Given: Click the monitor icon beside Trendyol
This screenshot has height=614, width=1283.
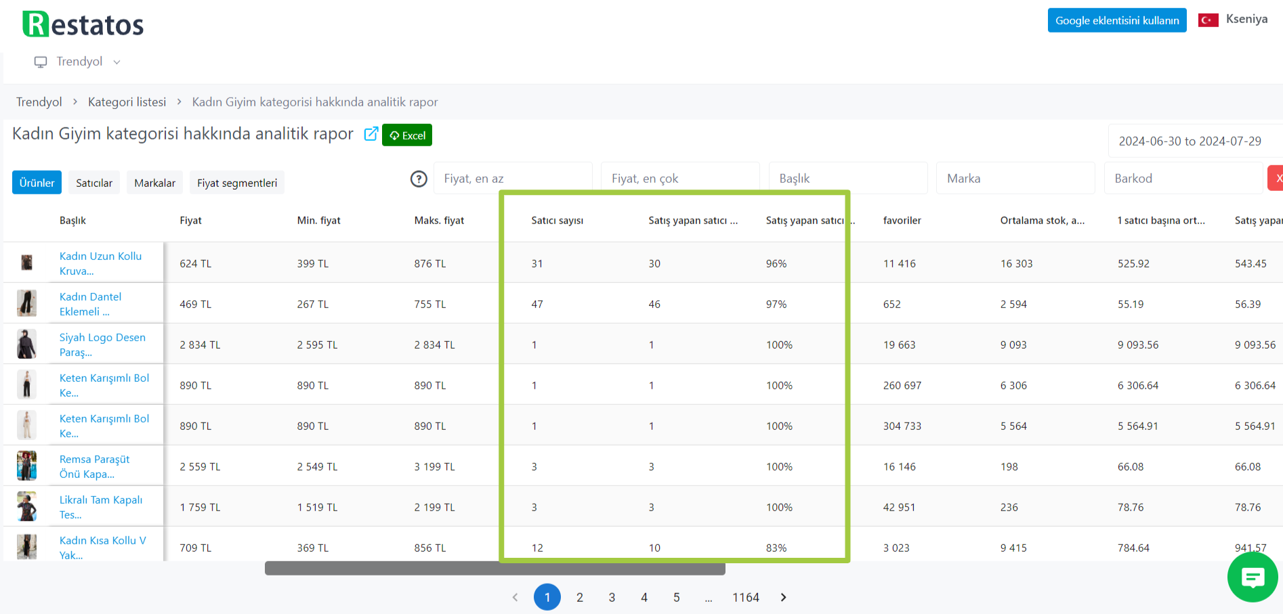Looking at the screenshot, I should (x=41, y=62).
